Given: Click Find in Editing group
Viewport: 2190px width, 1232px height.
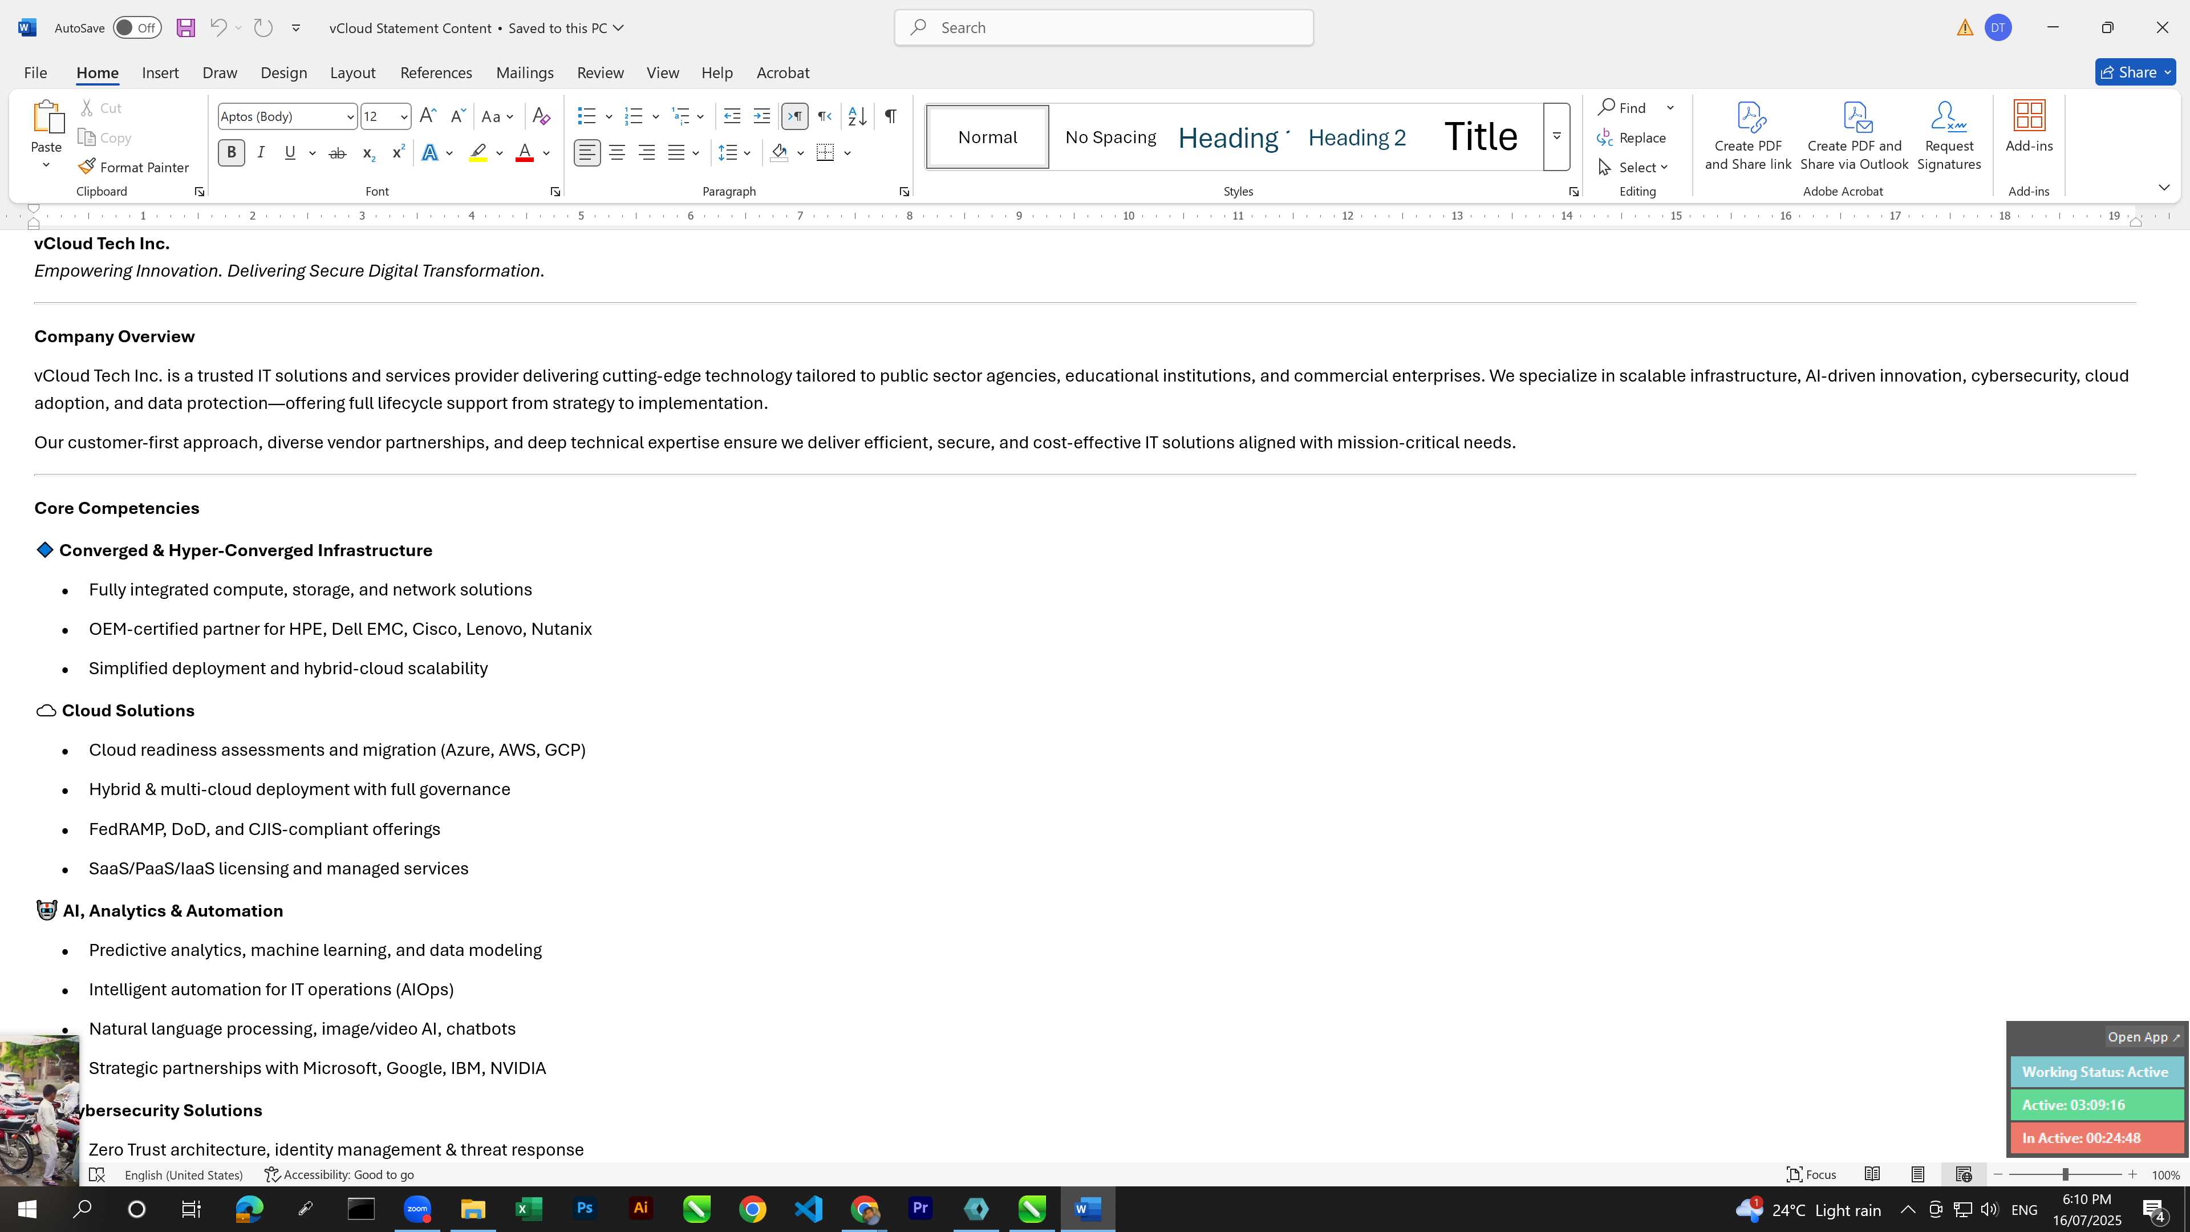Looking at the screenshot, I should (1622, 108).
